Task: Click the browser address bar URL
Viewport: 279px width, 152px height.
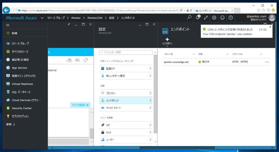Action: 100,10
